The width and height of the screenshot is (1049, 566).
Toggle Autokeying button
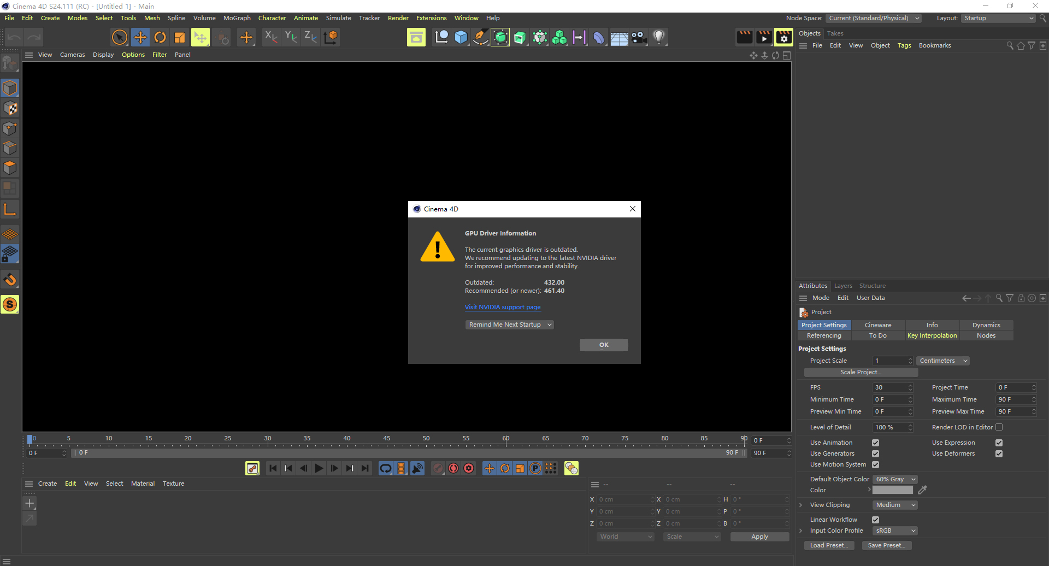[x=453, y=468]
